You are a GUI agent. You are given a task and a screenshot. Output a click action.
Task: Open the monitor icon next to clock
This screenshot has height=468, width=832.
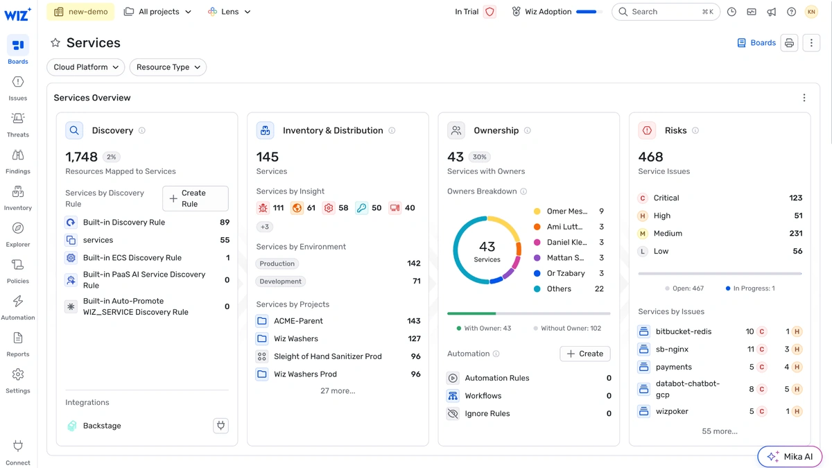(752, 12)
